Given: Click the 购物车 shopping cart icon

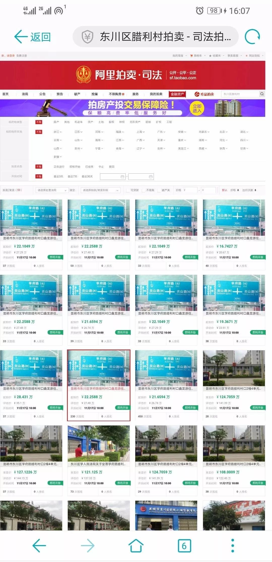Looking at the screenshot, I should pyautogui.click(x=192, y=56).
